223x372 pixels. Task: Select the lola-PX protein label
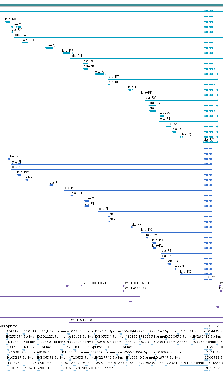click(x=13, y=156)
